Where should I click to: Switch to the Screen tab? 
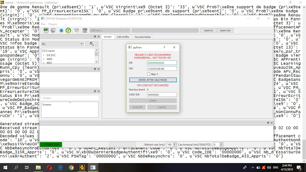(108, 37)
